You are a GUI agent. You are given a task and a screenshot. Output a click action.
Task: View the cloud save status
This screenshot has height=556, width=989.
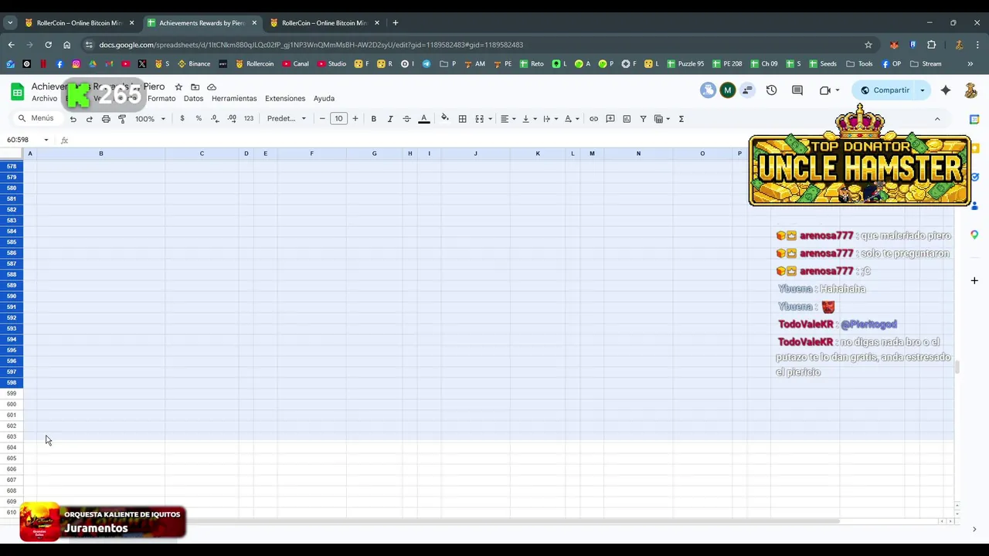(212, 87)
